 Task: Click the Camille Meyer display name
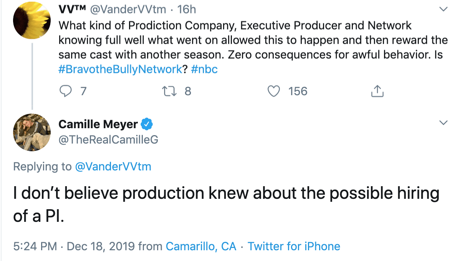click(98, 124)
